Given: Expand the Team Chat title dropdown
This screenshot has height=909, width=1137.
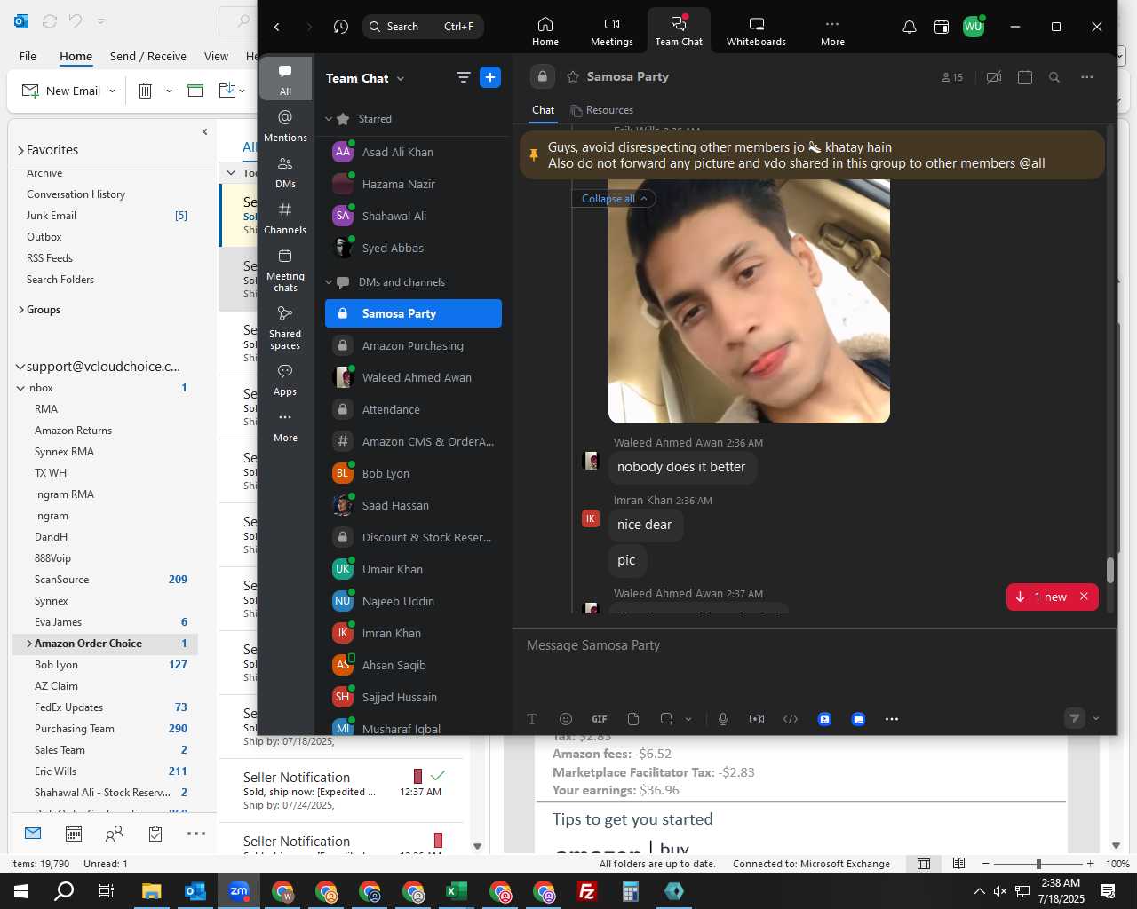Looking at the screenshot, I should pyautogui.click(x=401, y=78).
